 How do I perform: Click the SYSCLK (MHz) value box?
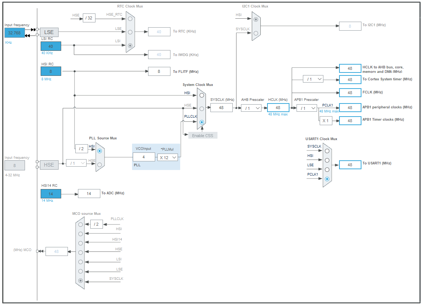(x=222, y=108)
